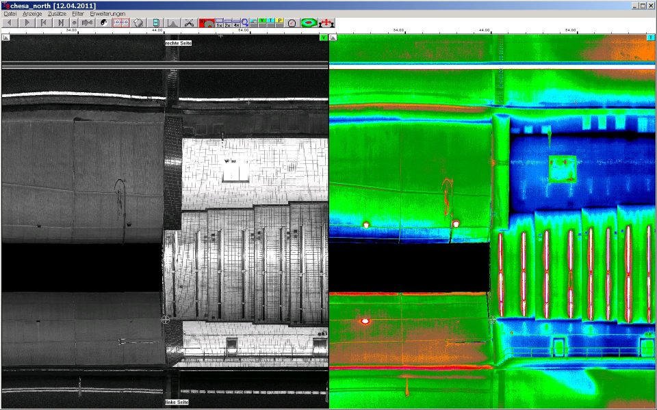Click the magnifier zoom icon
The height and width of the screenshot is (410, 657).
tap(244, 23)
